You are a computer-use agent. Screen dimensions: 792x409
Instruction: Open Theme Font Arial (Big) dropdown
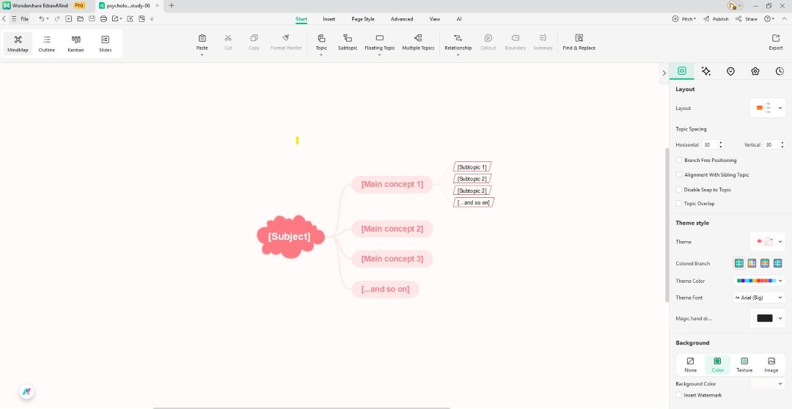click(759, 298)
